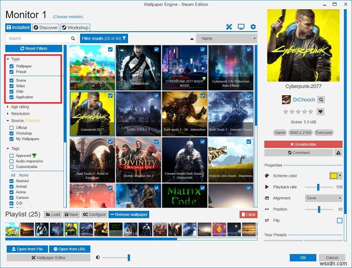Uncheck the Video type filter
Image resolution: width=352 pixels, height=268 pixels.
pos(11,87)
